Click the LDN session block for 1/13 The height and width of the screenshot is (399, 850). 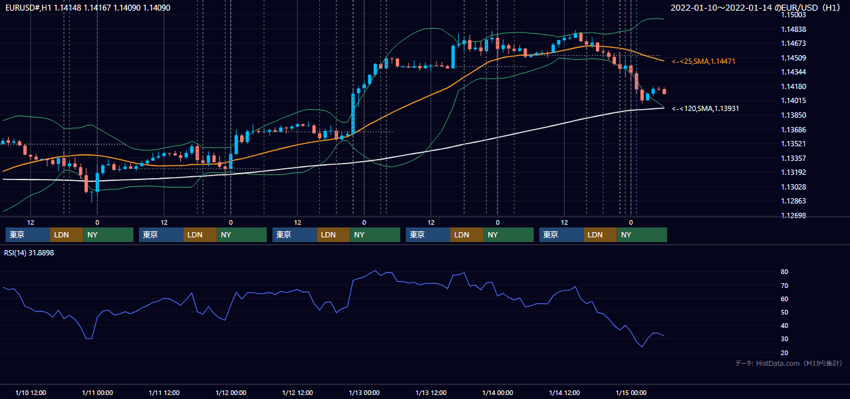(467, 235)
